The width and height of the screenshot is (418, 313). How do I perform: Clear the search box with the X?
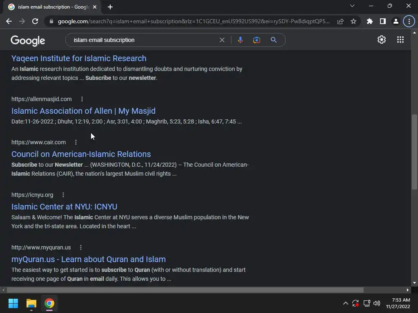[222, 40]
